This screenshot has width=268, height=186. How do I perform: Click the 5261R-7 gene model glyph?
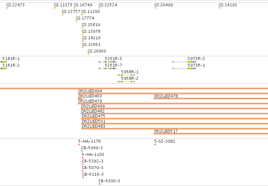point(107,68)
